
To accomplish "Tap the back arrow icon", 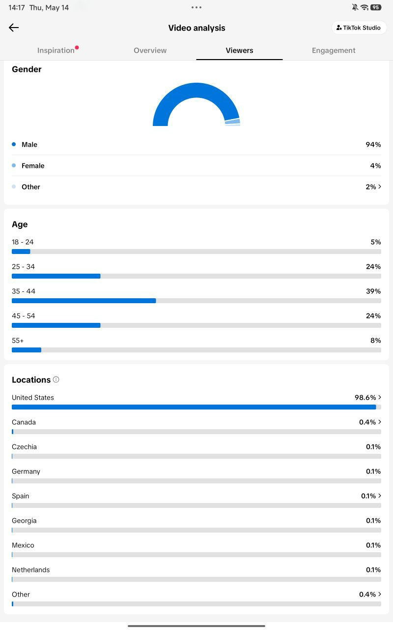I will (14, 28).
